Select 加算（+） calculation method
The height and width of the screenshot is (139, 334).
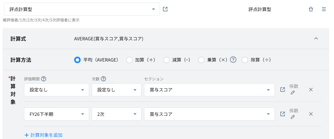(129, 60)
